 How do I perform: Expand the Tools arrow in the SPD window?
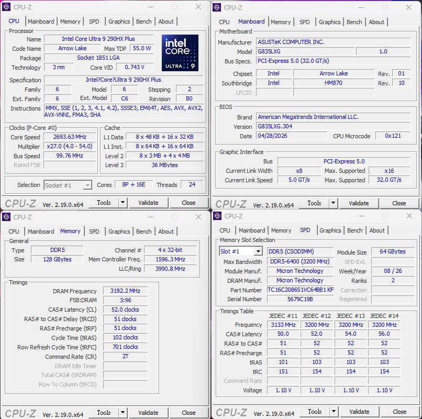(334, 412)
